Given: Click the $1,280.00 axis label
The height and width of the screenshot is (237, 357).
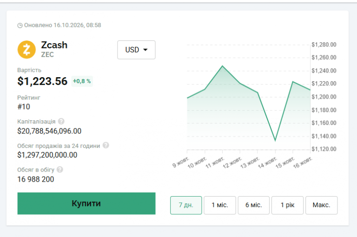Looking at the screenshot, I should click(x=324, y=45).
